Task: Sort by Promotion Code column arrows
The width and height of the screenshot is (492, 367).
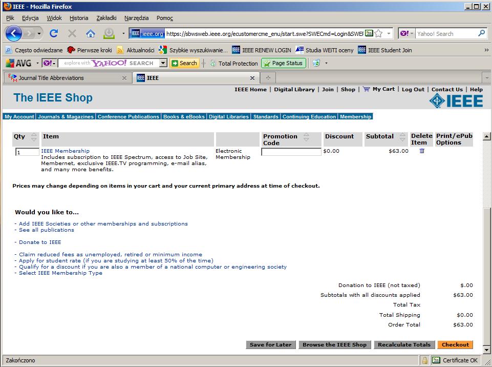Action: 306,137
